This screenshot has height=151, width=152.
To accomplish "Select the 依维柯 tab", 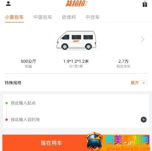I will tap(69, 17).
